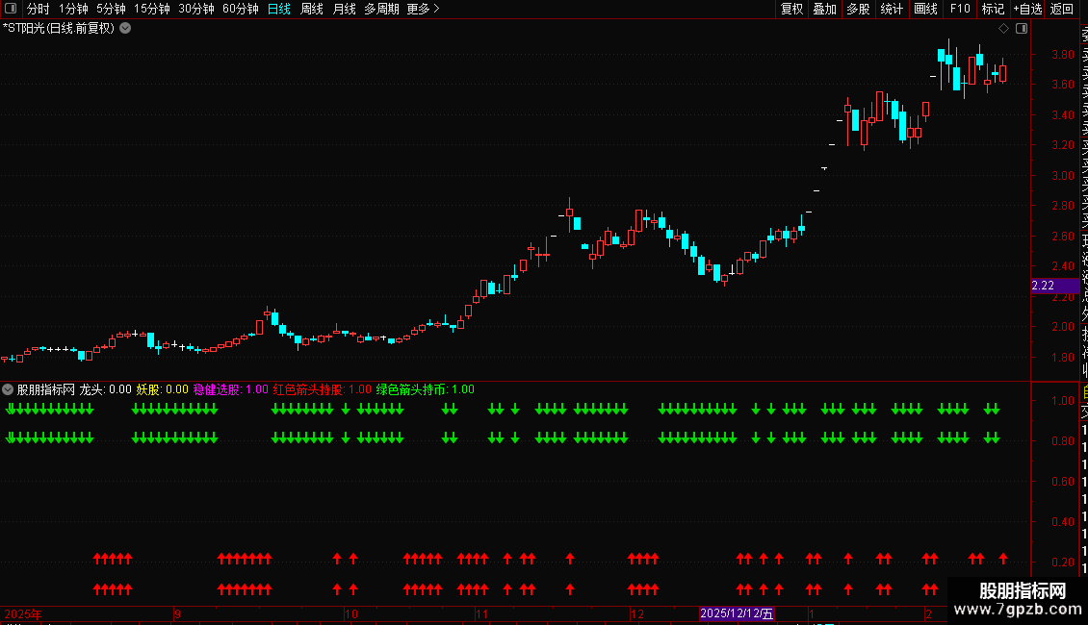Toggle the right side panel icon in the top-right corner of the chart
Viewport: 1088px width, 625px height.
[1022, 29]
